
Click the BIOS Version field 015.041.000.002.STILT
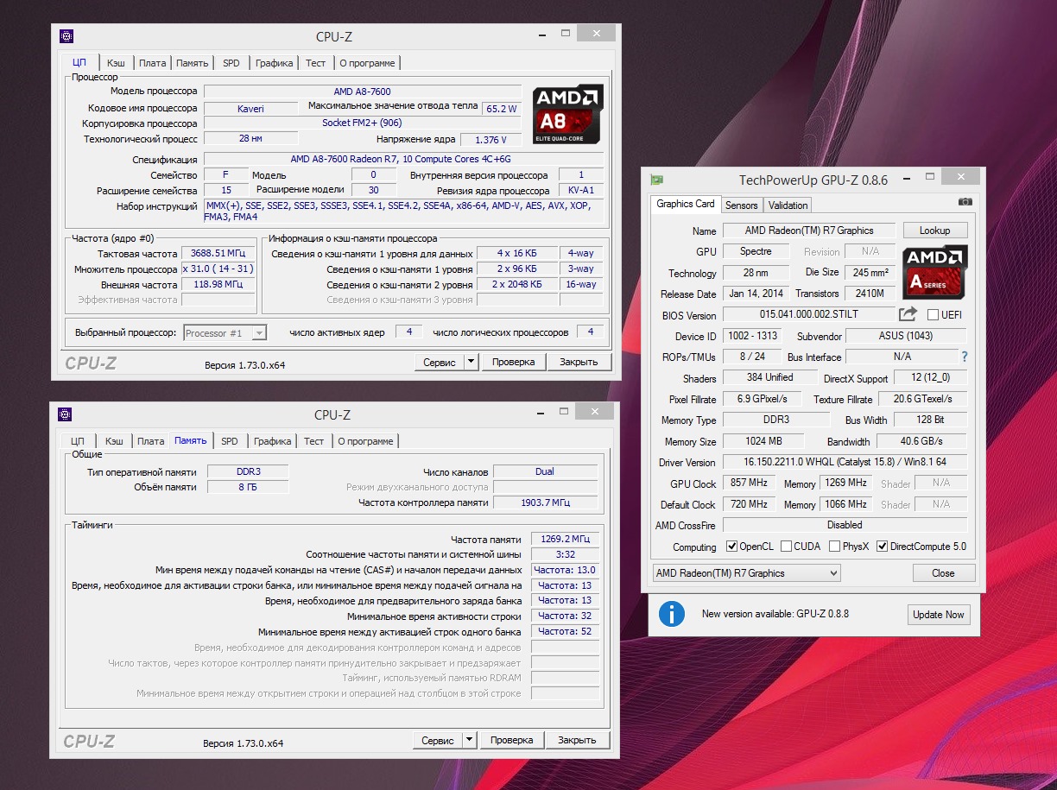click(x=809, y=315)
